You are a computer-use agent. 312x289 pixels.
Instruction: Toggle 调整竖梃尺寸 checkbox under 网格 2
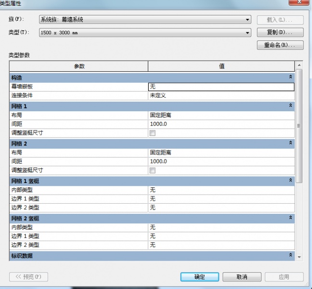pos(153,171)
